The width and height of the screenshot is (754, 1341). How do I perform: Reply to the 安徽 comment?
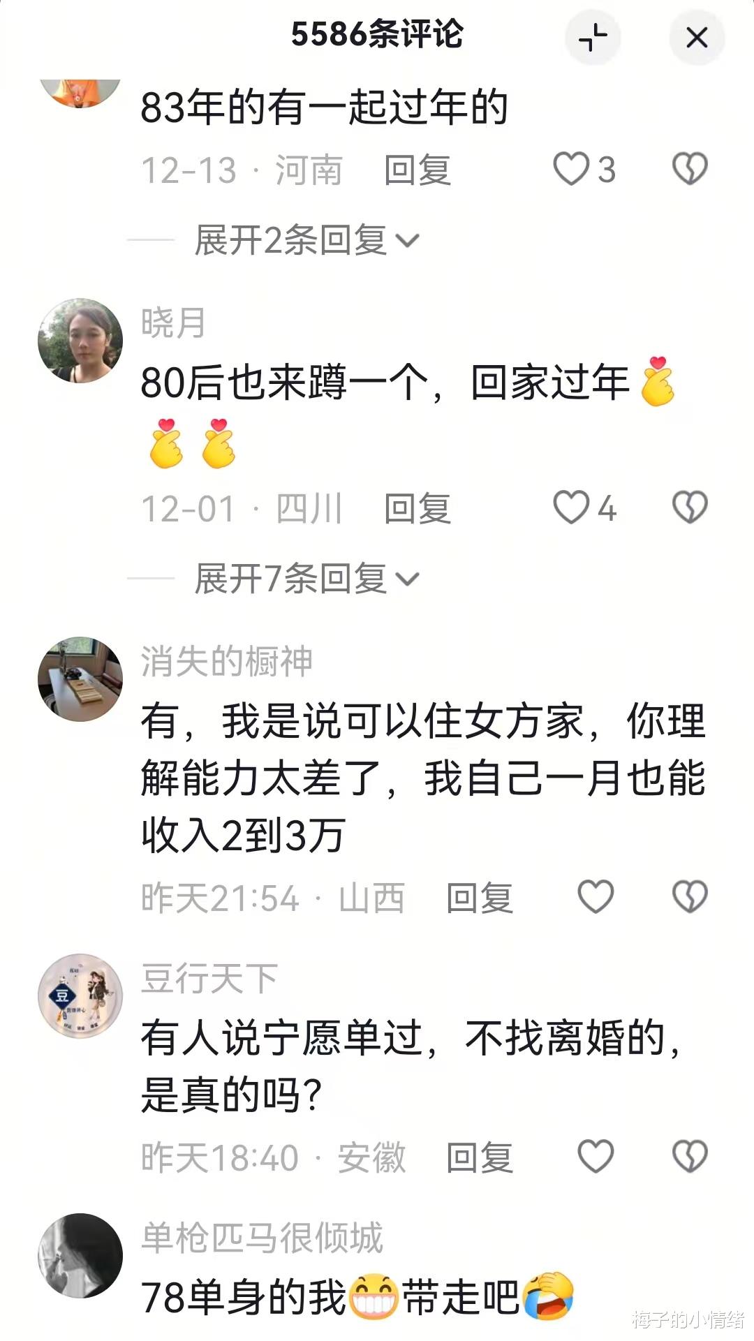480,1157
